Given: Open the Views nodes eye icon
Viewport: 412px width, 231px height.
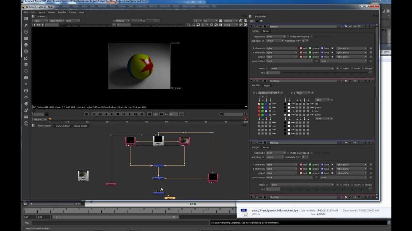Looking at the screenshot, I should point(26,97).
